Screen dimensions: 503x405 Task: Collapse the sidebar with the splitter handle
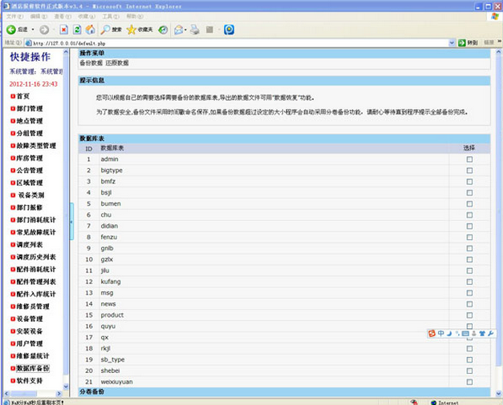click(x=71, y=222)
